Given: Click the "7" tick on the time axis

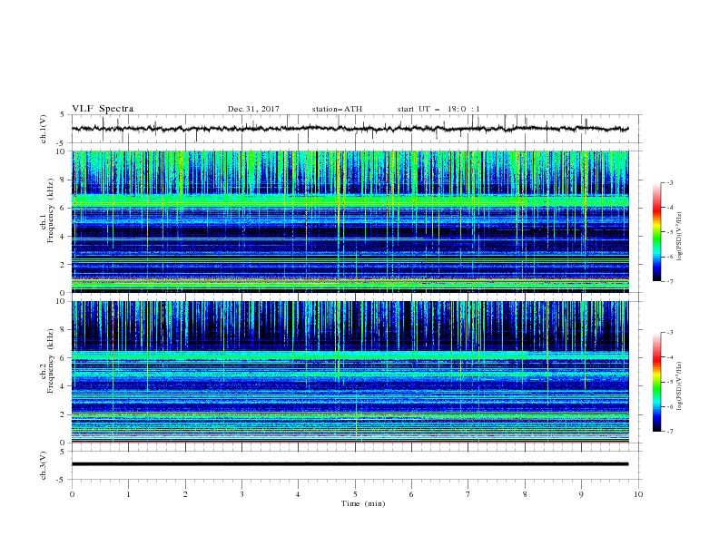Looking at the screenshot, I should point(468,494).
